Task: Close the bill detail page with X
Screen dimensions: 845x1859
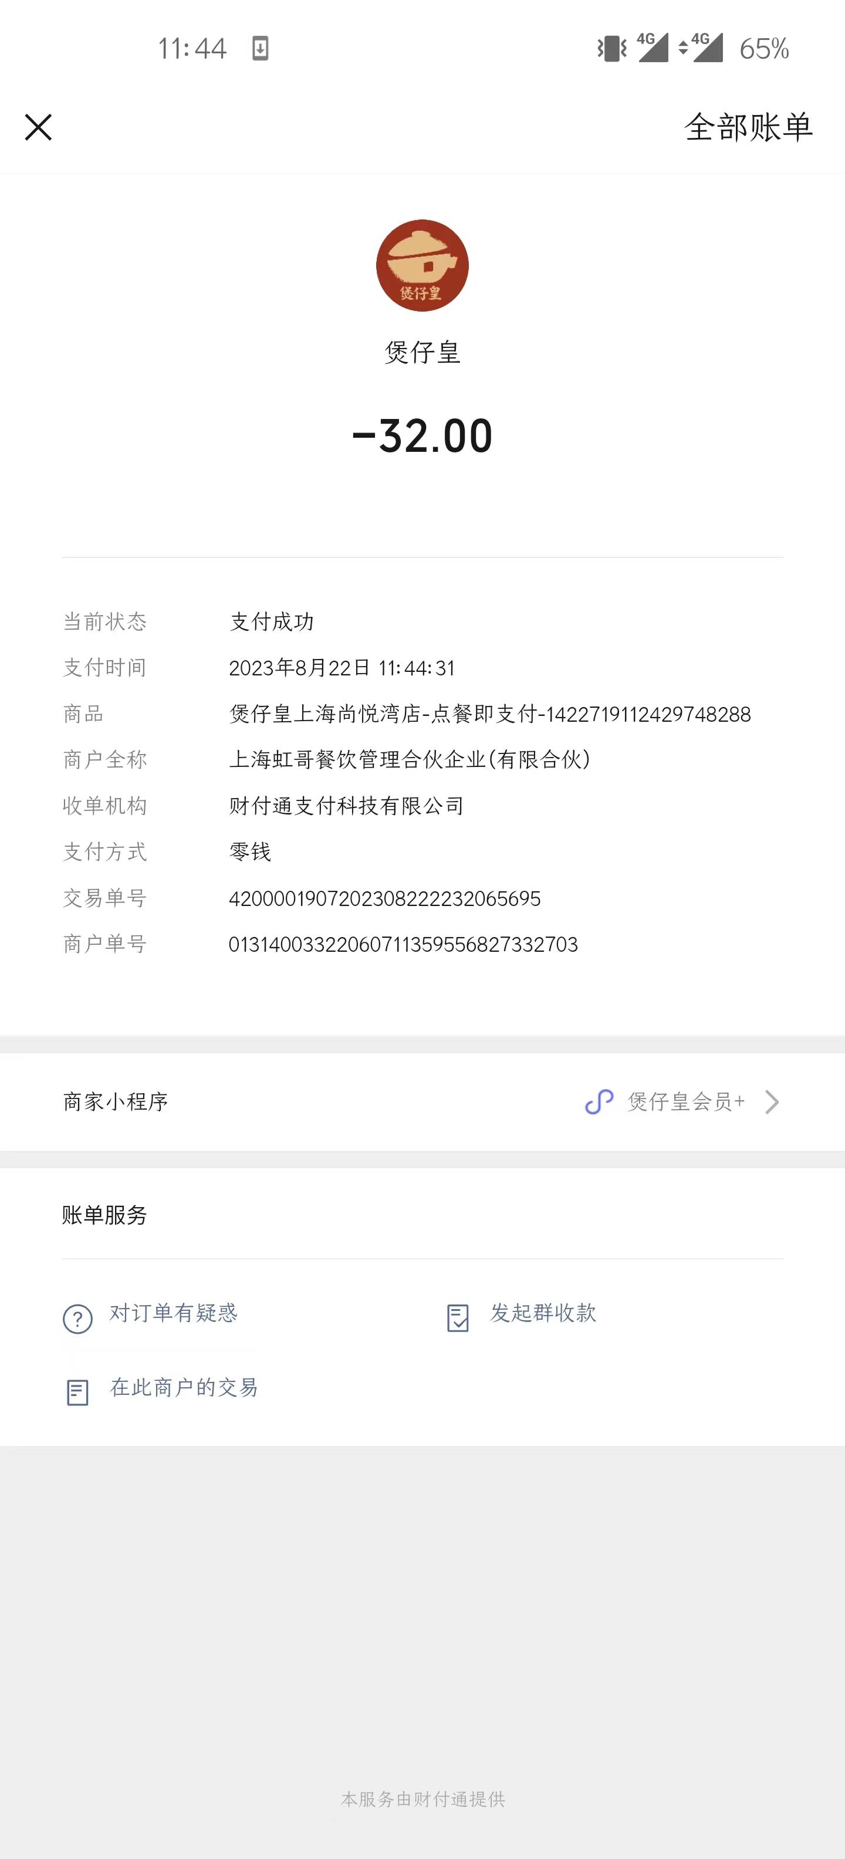Action: point(38,127)
